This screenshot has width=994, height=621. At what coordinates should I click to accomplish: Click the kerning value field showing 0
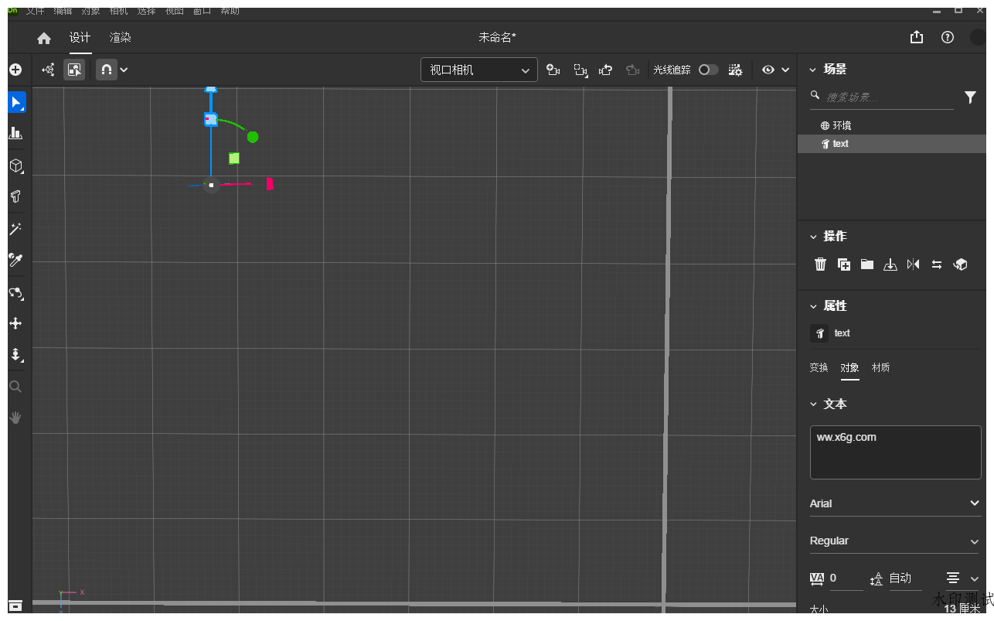[846, 578]
